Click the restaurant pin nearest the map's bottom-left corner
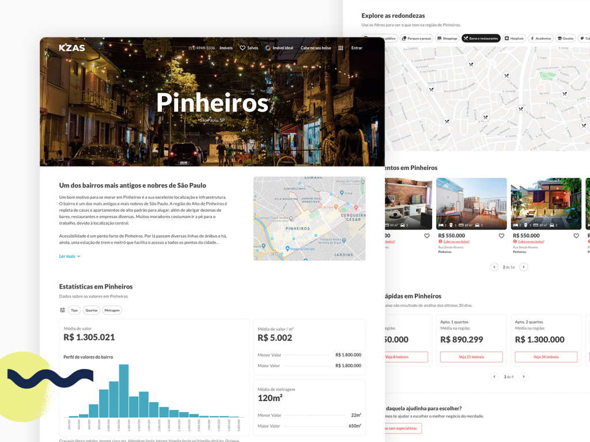This screenshot has width=590, height=442. click(x=447, y=122)
